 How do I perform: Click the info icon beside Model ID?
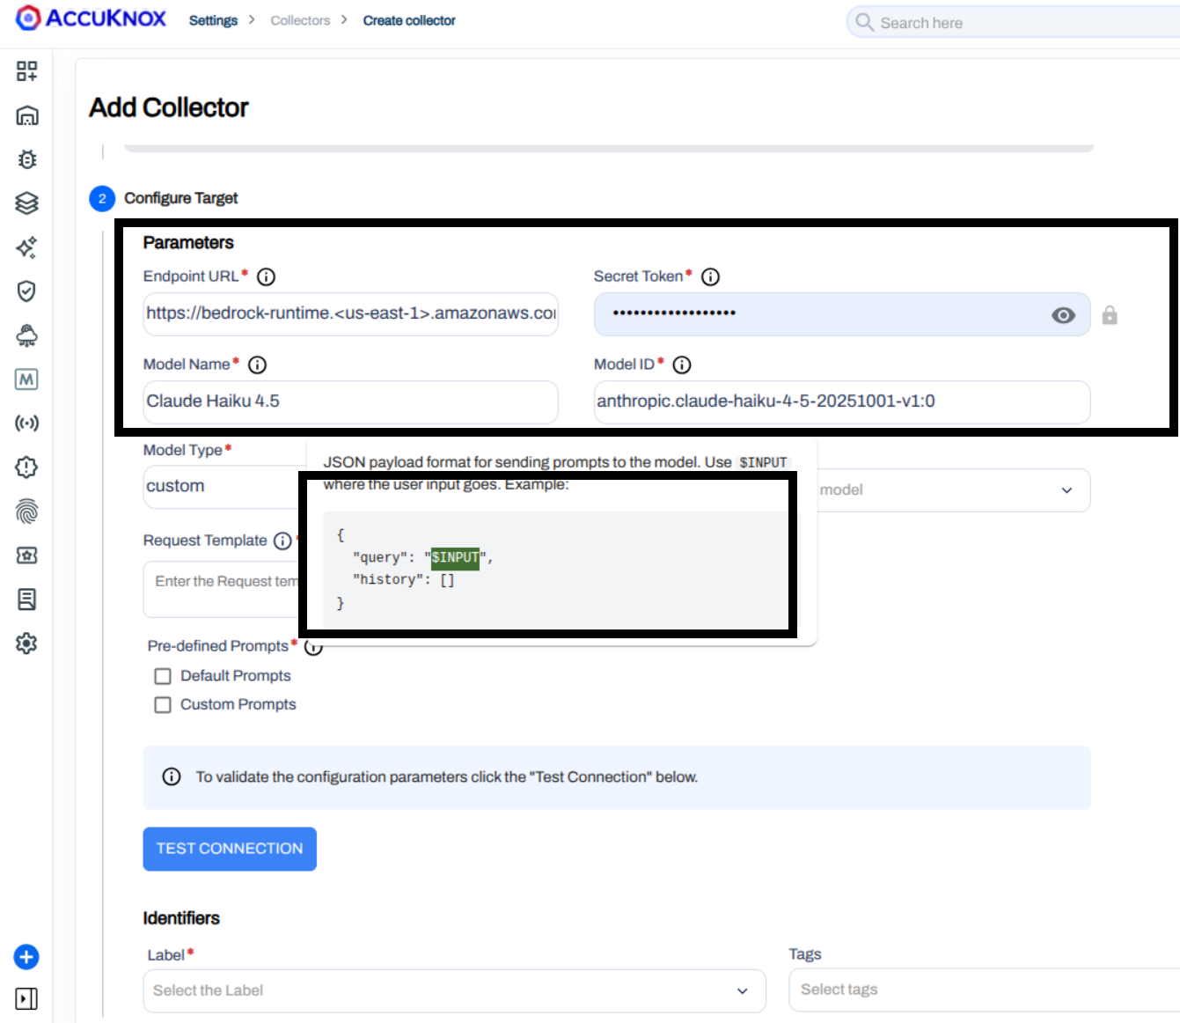click(x=682, y=365)
